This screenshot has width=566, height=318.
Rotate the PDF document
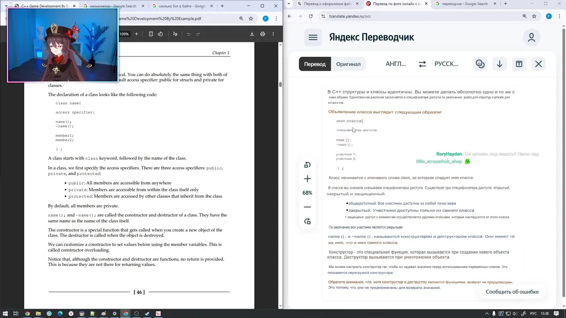pyautogui.click(x=161, y=34)
